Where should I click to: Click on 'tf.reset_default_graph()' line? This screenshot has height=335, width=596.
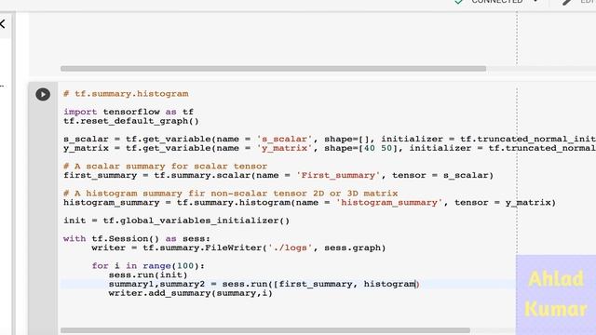131,121
